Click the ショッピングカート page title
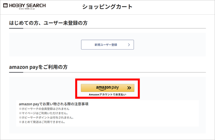Viewport: 215px width, 140px height. pyautogui.click(x=107, y=7)
